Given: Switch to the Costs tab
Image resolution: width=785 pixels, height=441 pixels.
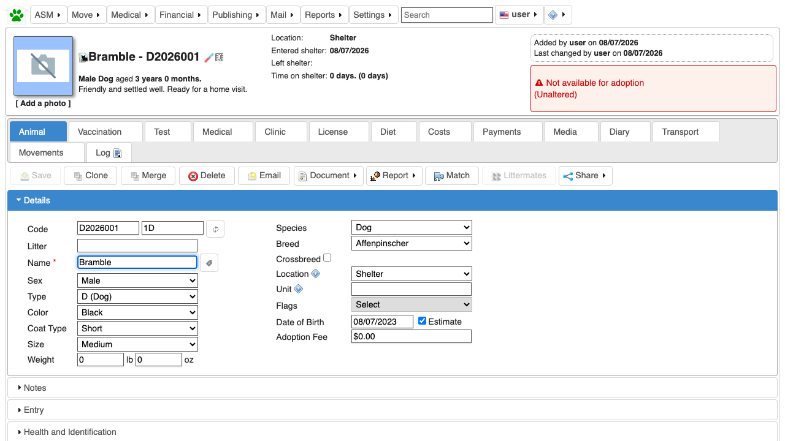Looking at the screenshot, I should 445,132.
